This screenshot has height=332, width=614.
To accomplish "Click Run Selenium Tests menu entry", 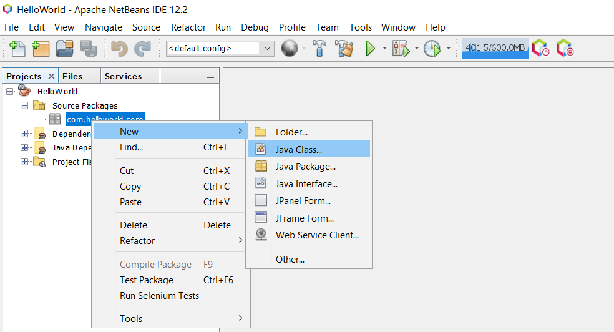I will (171, 296).
